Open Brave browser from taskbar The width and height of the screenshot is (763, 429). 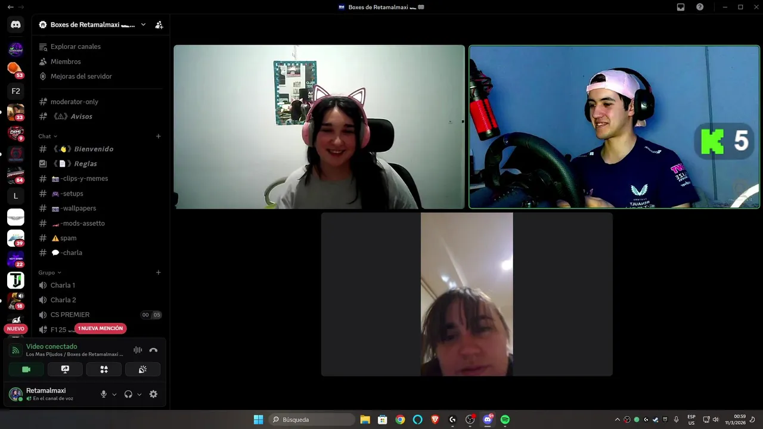pos(435,419)
